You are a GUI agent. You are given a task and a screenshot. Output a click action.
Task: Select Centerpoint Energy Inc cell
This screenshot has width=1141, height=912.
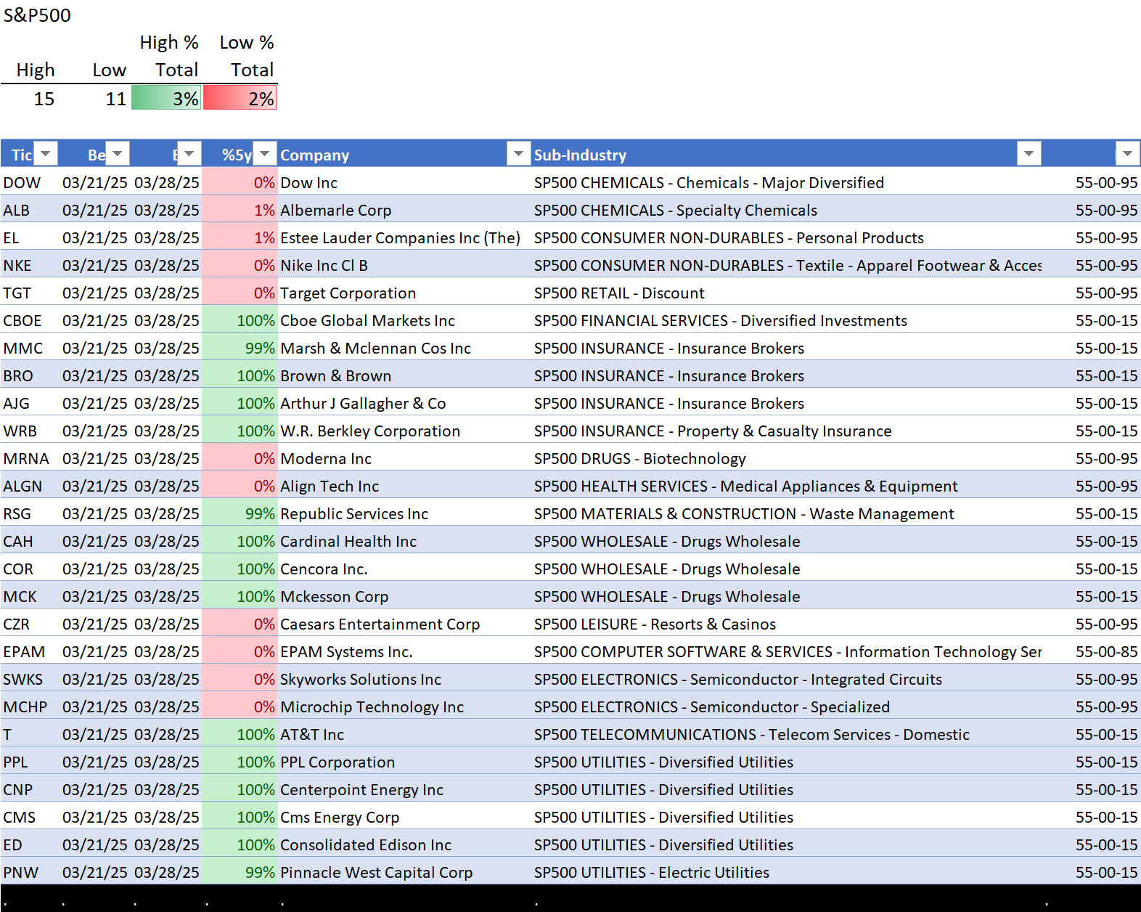click(404, 789)
